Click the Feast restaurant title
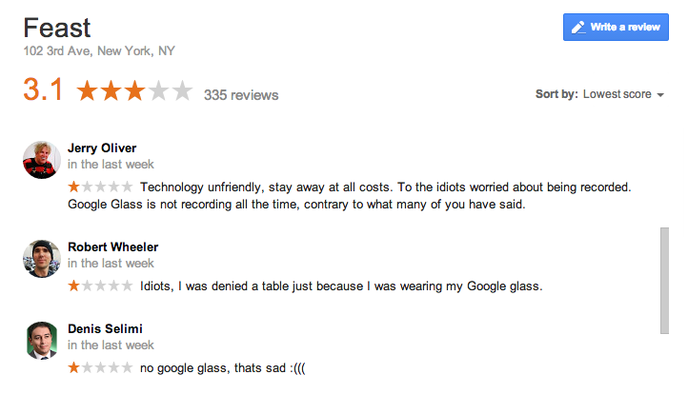The height and width of the screenshot is (394, 688). (x=57, y=27)
